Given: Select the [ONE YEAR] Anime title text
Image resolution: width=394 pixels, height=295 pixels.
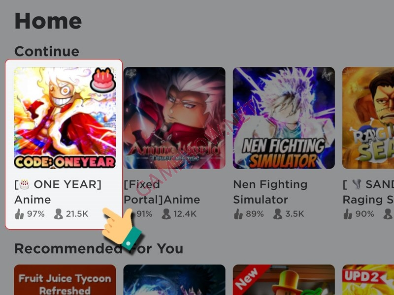Looking at the screenshot, I should [58, 192].
